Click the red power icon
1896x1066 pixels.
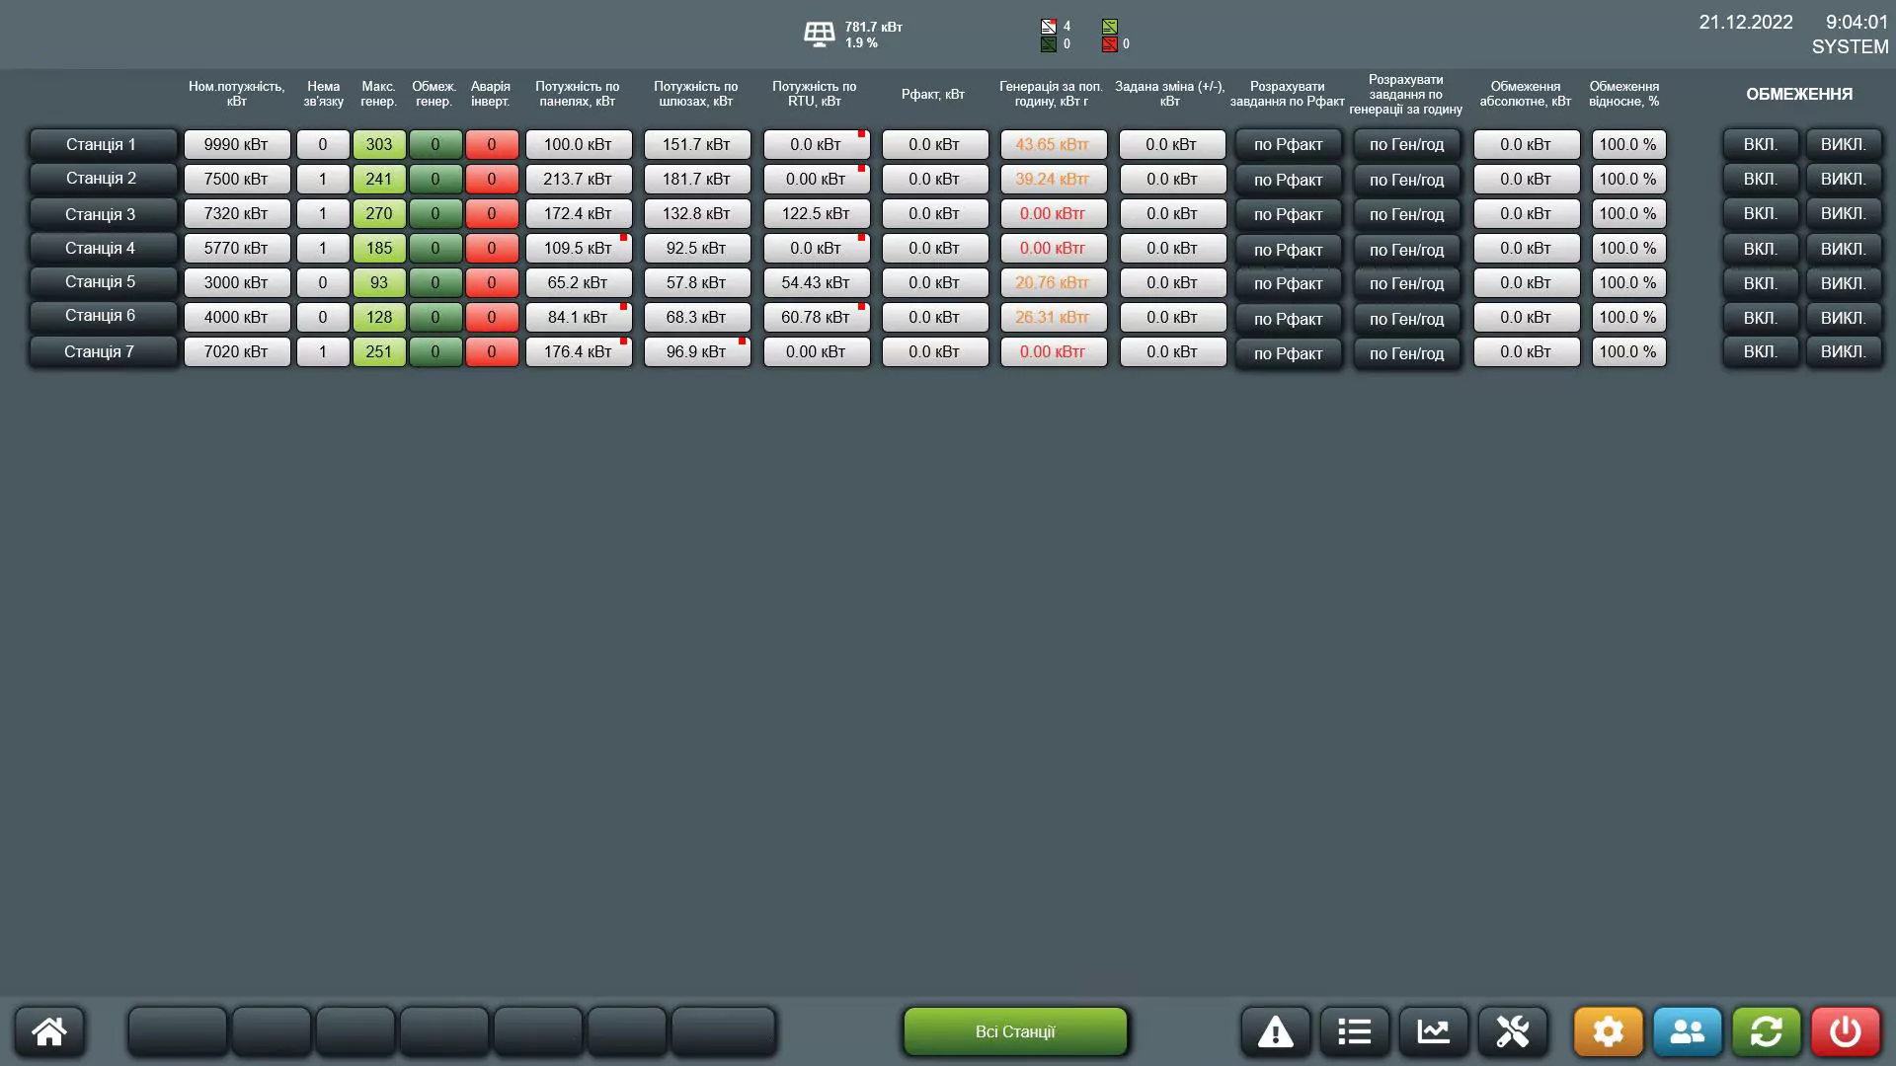(1846, 1031)
